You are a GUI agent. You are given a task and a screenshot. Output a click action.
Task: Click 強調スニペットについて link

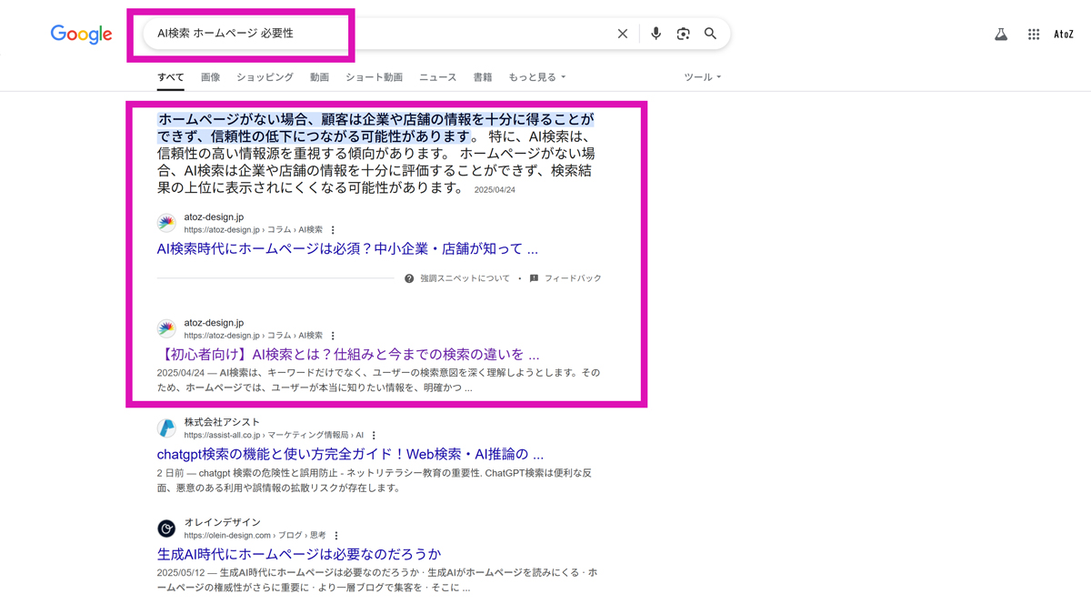[465, 278]
